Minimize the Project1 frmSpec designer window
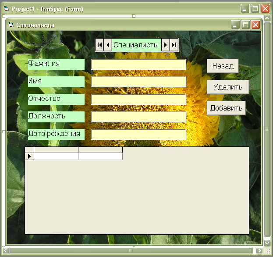 pyautogui.click(x=245, y=9)
